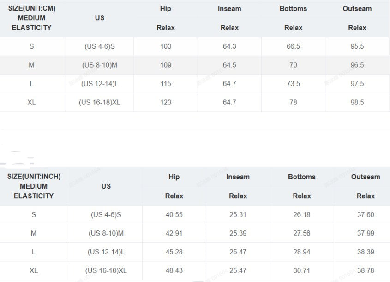390x282 pixels.
Task: Select the SIZE(UNIT:CM) header cell
Action: (x=31, y=18)
